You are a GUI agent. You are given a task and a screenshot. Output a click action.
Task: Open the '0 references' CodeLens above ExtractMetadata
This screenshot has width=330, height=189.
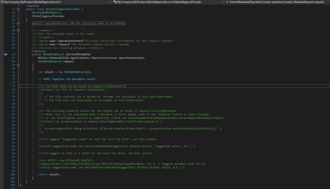38,51
